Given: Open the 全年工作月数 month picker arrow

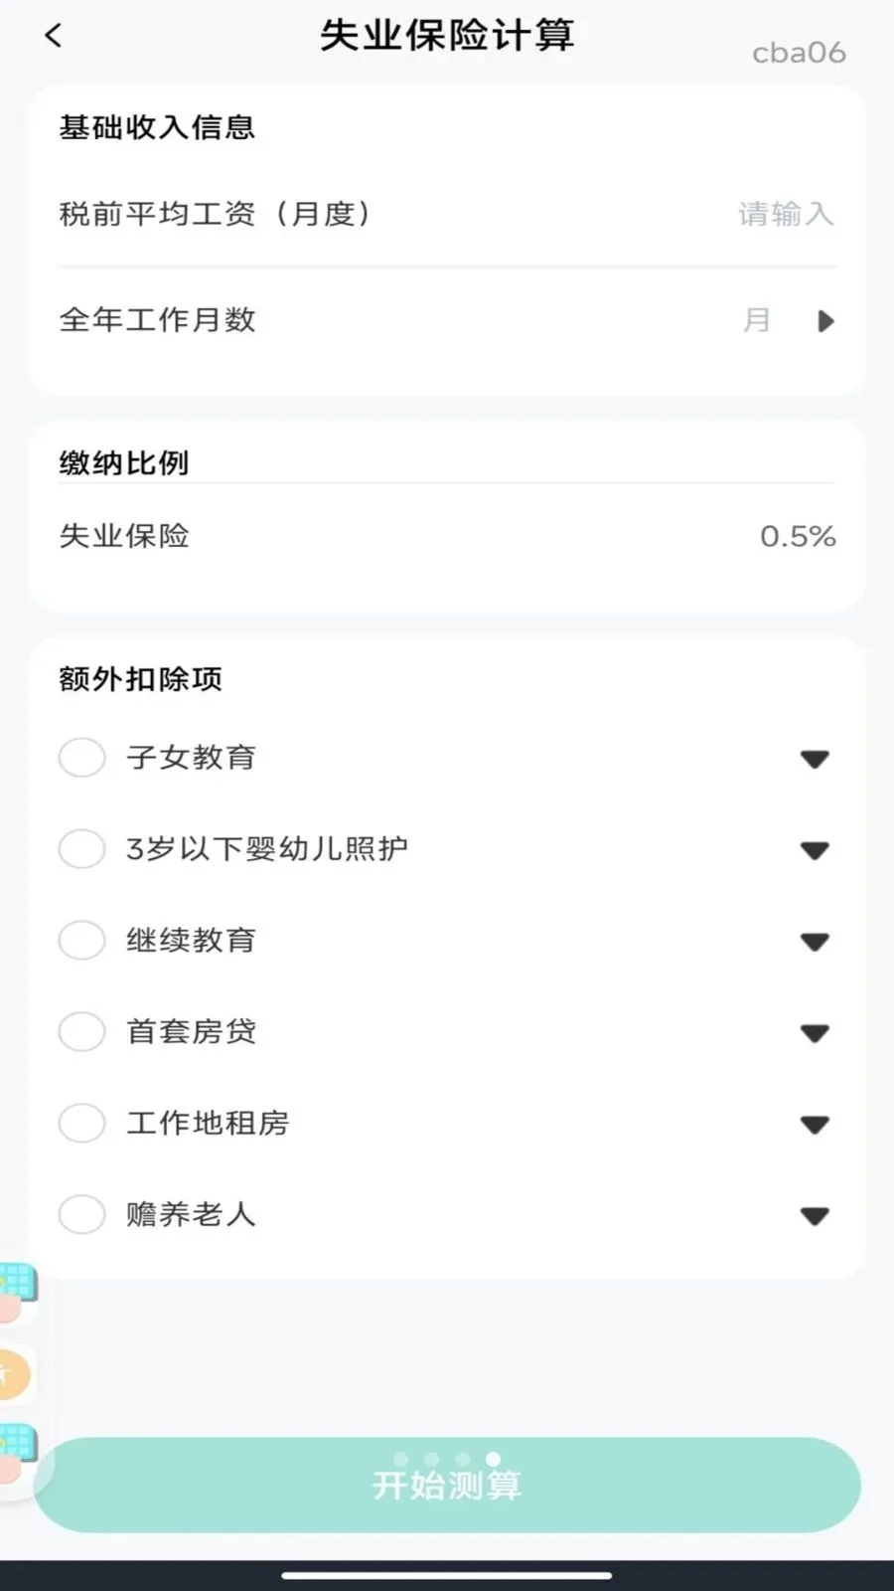Looking at the screenshot, I should click(x=825, y=321).
